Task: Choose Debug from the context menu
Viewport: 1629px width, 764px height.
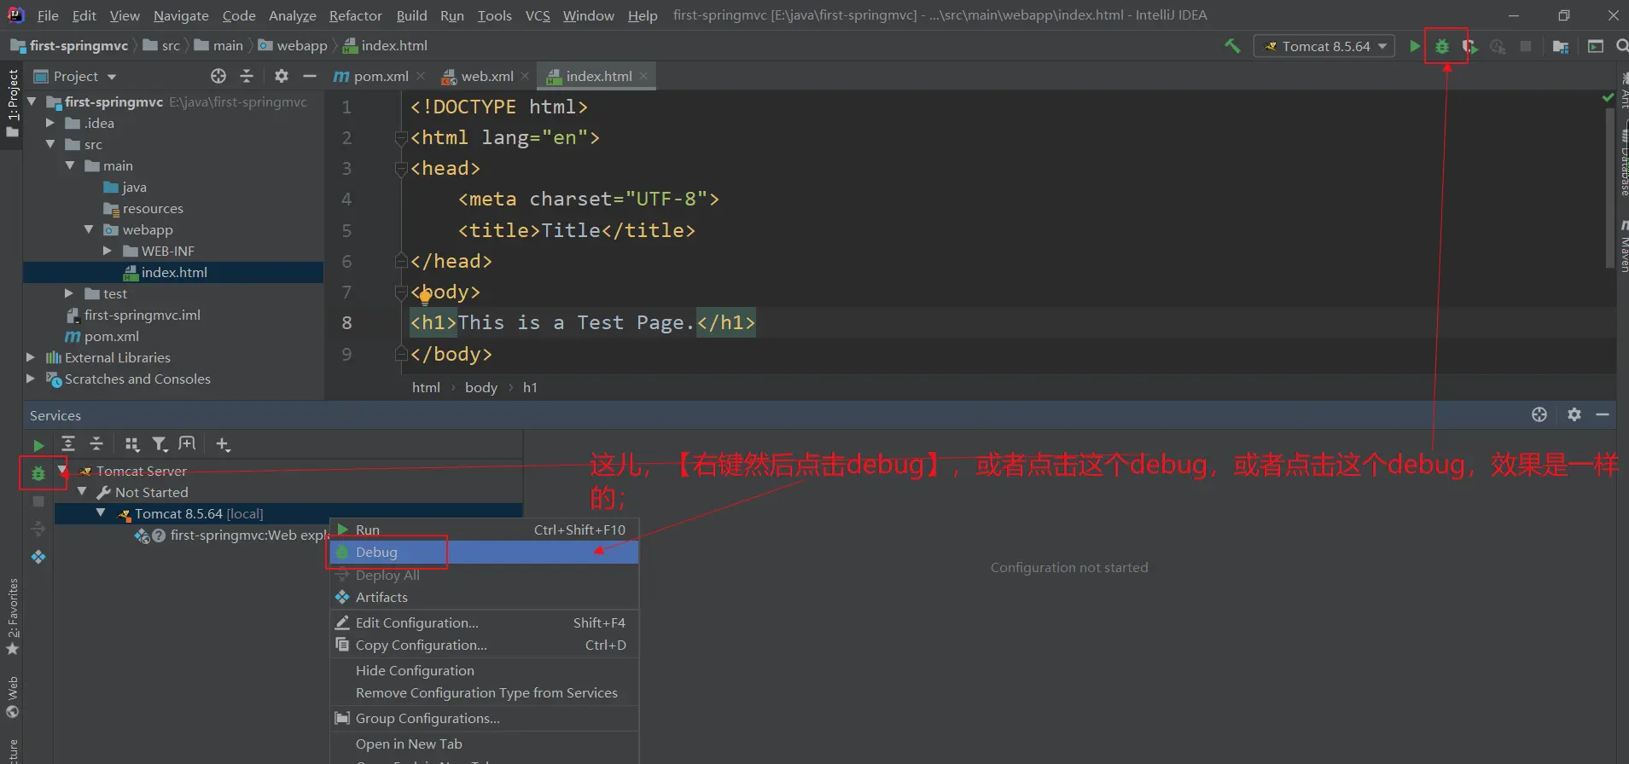Action: (x=376, y=553)
